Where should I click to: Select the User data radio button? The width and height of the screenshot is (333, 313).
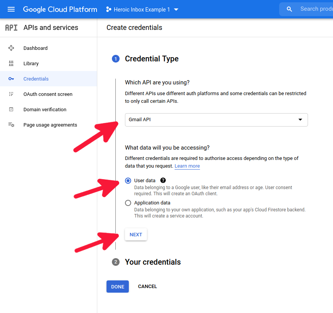tap(128, 181)
